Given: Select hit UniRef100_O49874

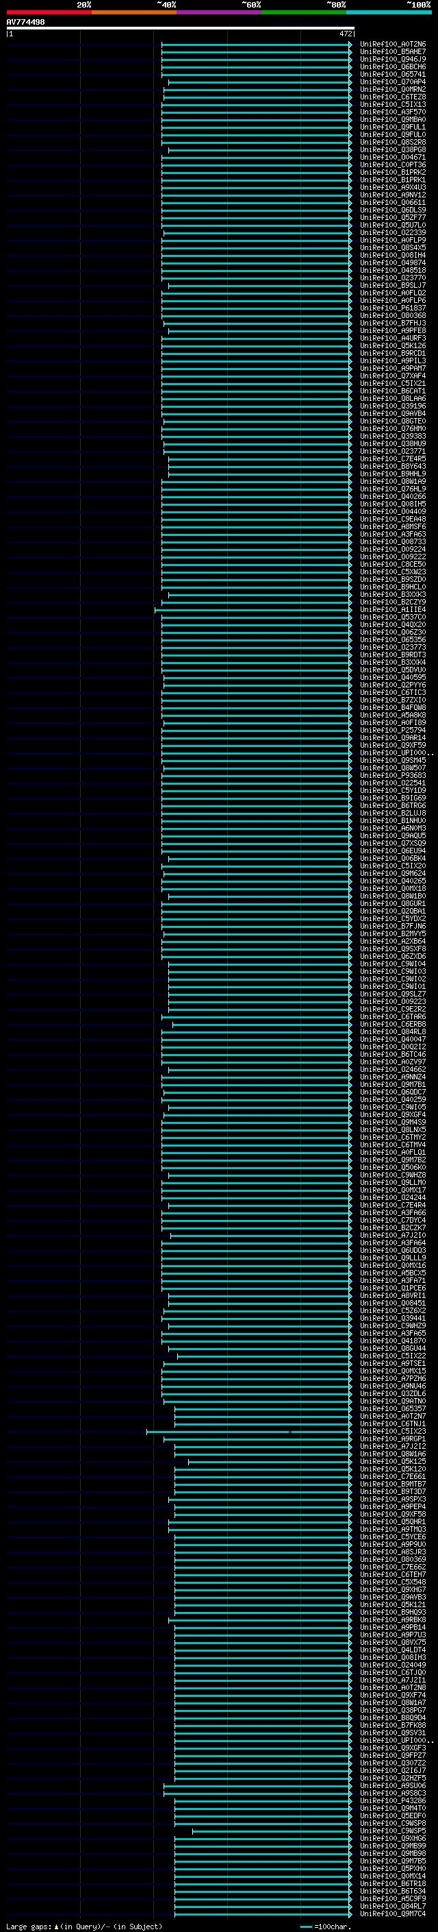Looking at the screenshot, I should click(393, 263).
